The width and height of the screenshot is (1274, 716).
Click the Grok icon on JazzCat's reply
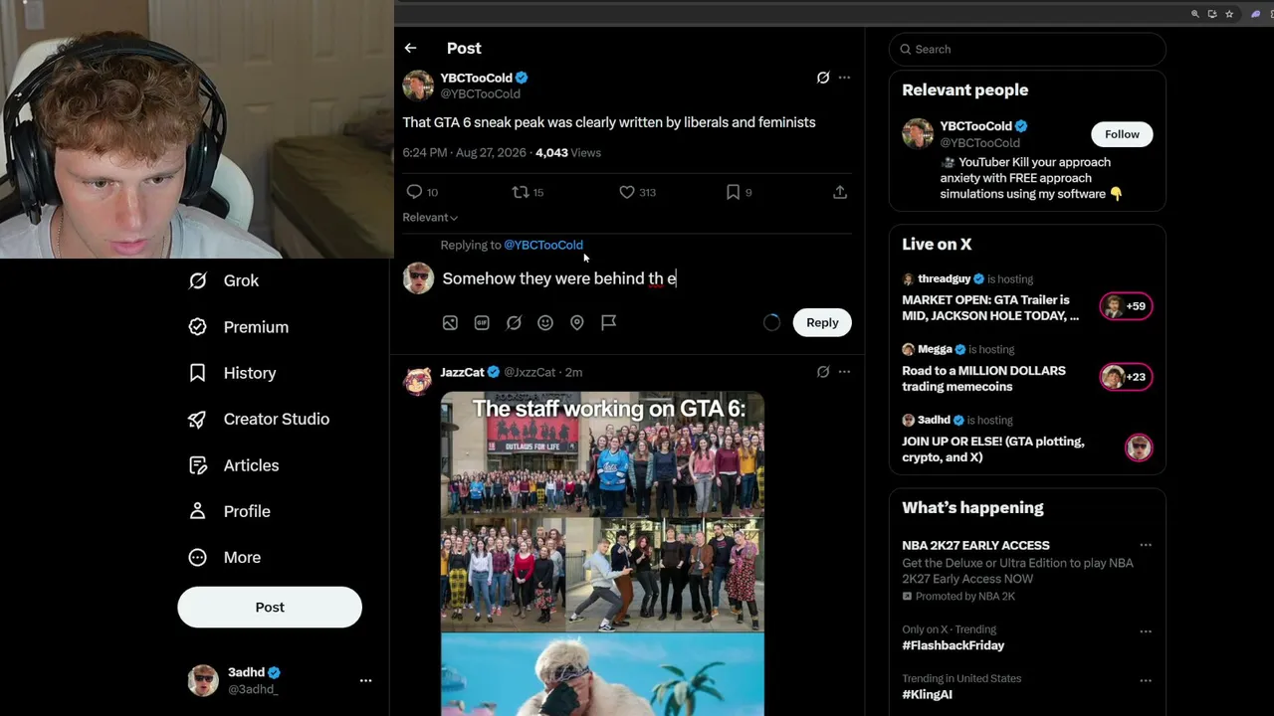tap(823, 372)
